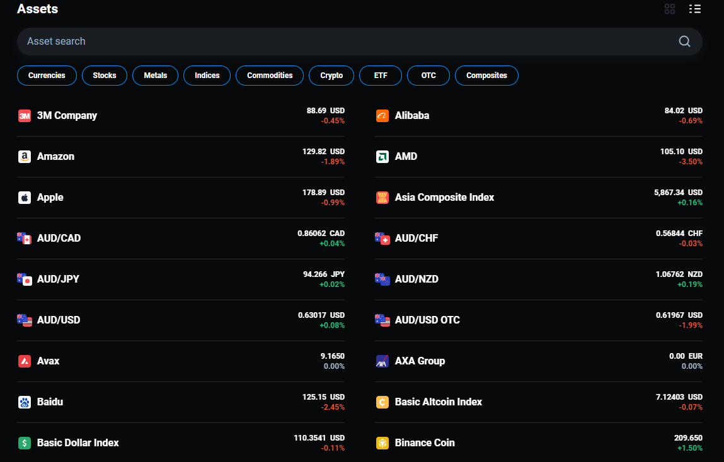724x462 pixels.
Task: Click the AUD/JPY flag pair icon
Action: [x=25, y=279]
